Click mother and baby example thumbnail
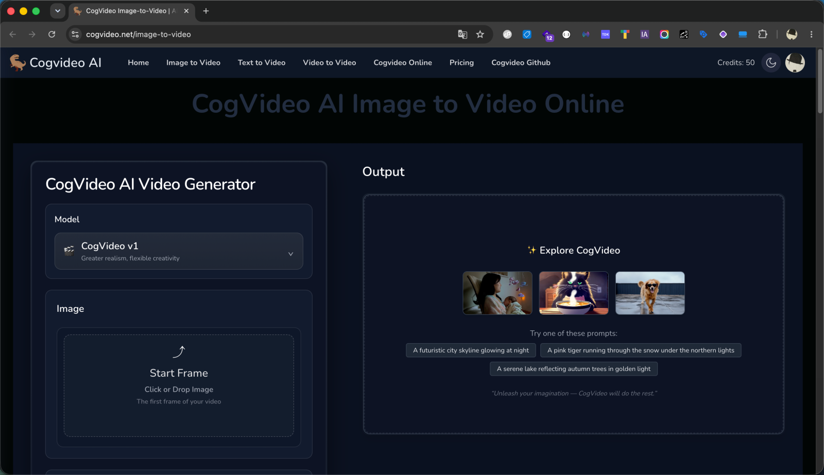The image size is (824, 475). pos(497,293)
